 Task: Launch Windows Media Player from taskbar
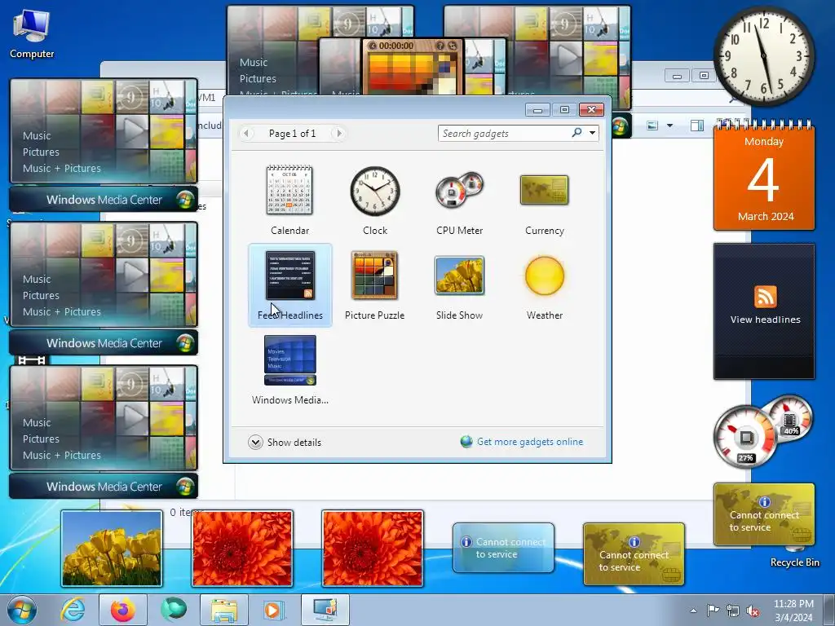[x=275, y=610]
